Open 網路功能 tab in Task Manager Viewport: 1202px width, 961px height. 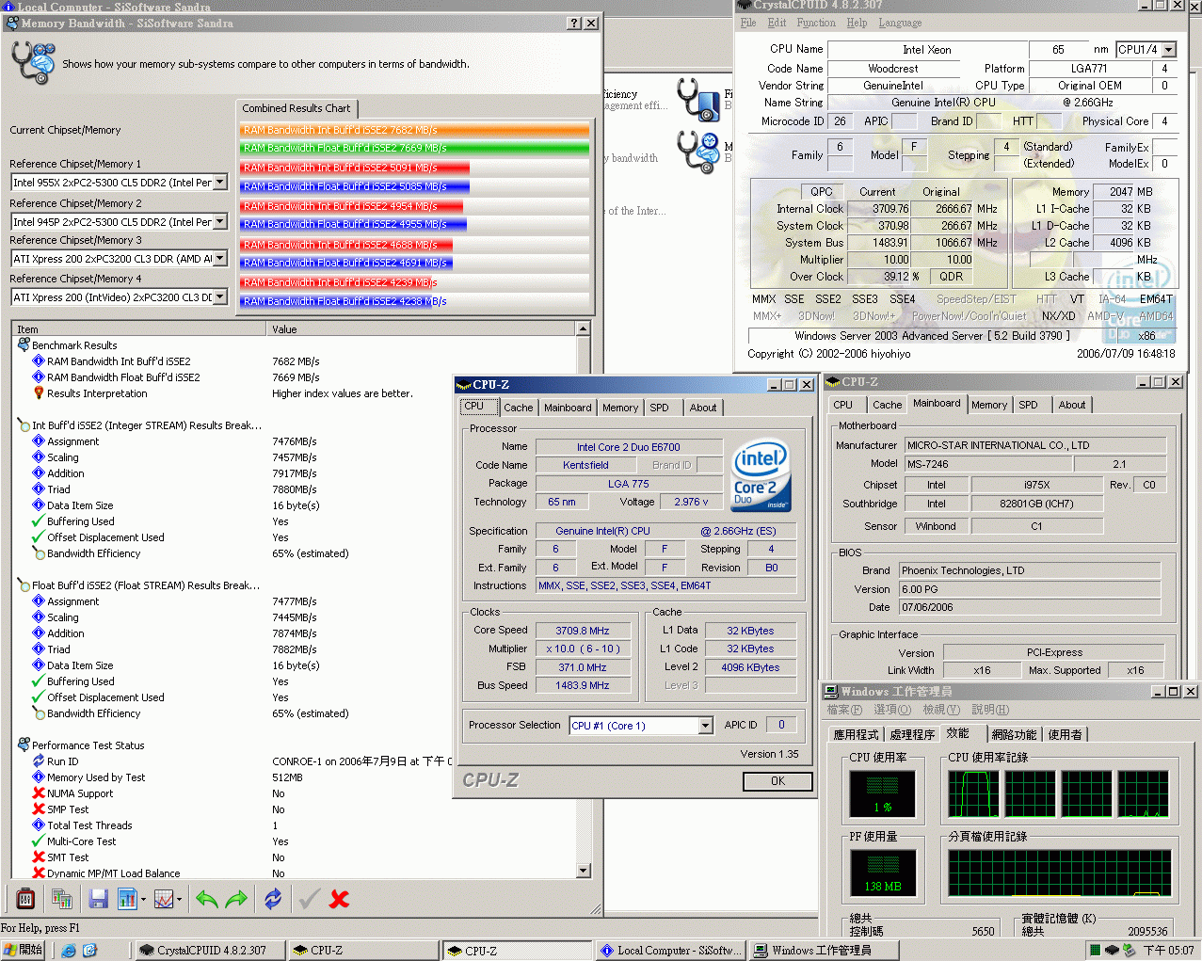[1014, 734]
